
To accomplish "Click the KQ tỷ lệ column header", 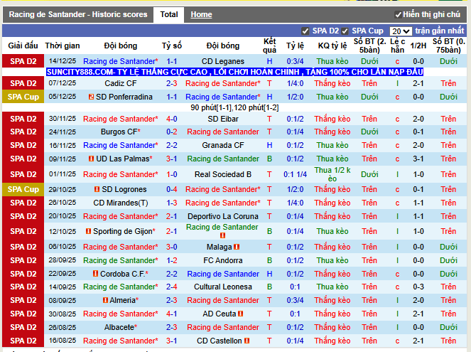I will click(332, 46).
